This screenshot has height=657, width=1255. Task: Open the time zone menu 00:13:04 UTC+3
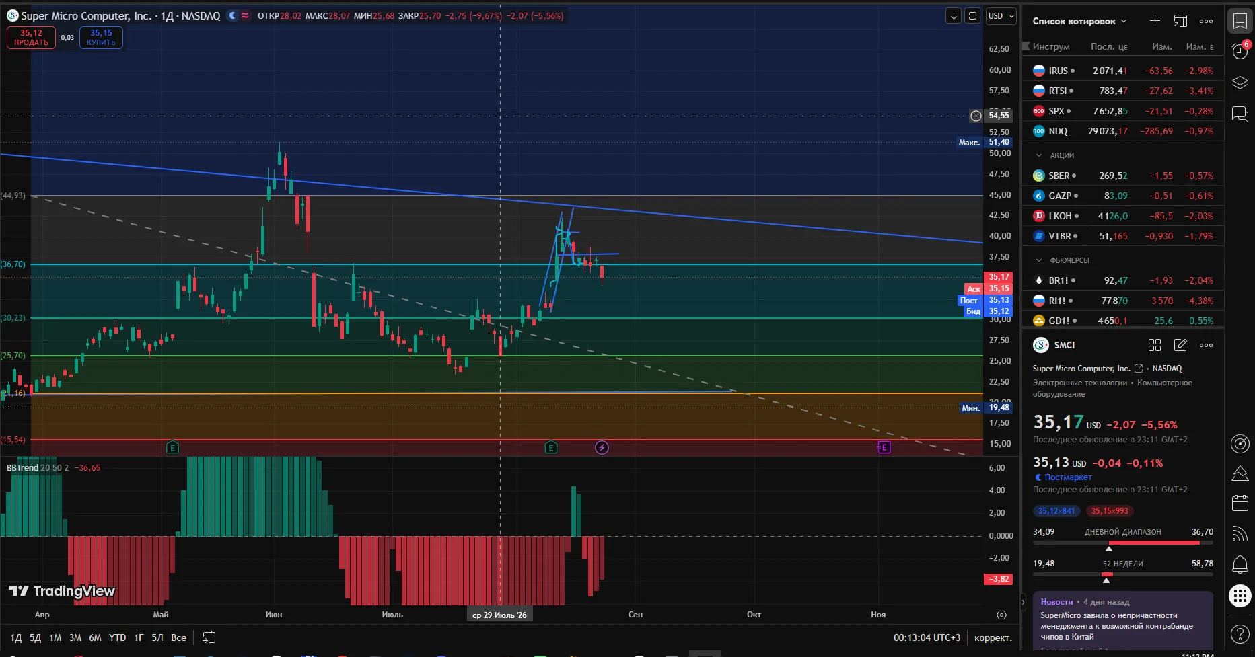tap(927, 637)
